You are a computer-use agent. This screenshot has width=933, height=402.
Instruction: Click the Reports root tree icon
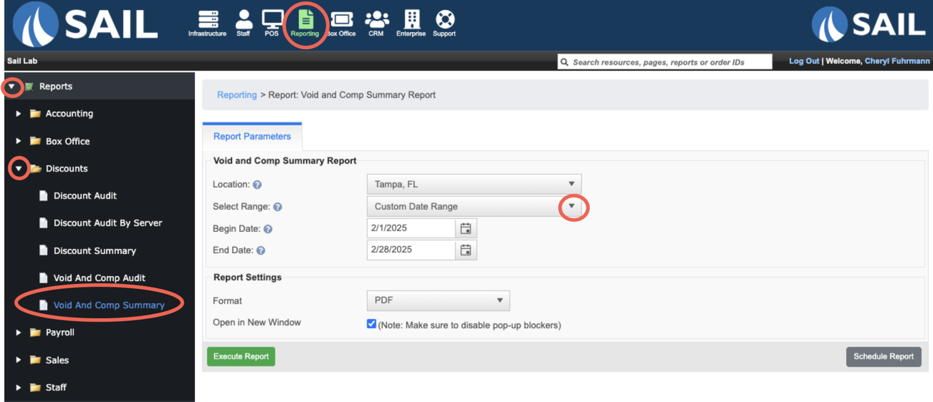(29, 86)
